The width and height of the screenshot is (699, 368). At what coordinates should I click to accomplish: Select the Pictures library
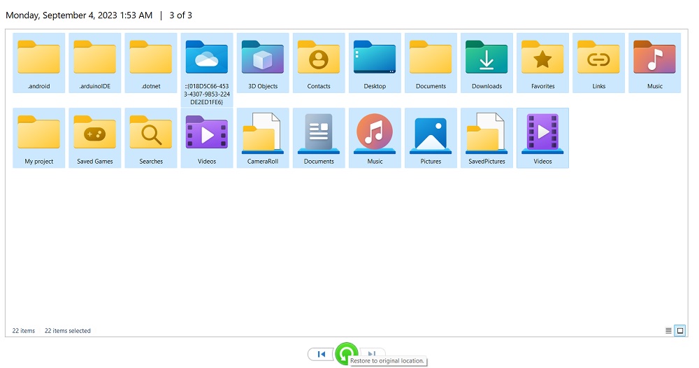(x=431, y=138)
